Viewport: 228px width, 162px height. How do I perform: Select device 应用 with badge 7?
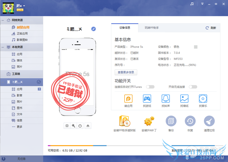(22, 89)
